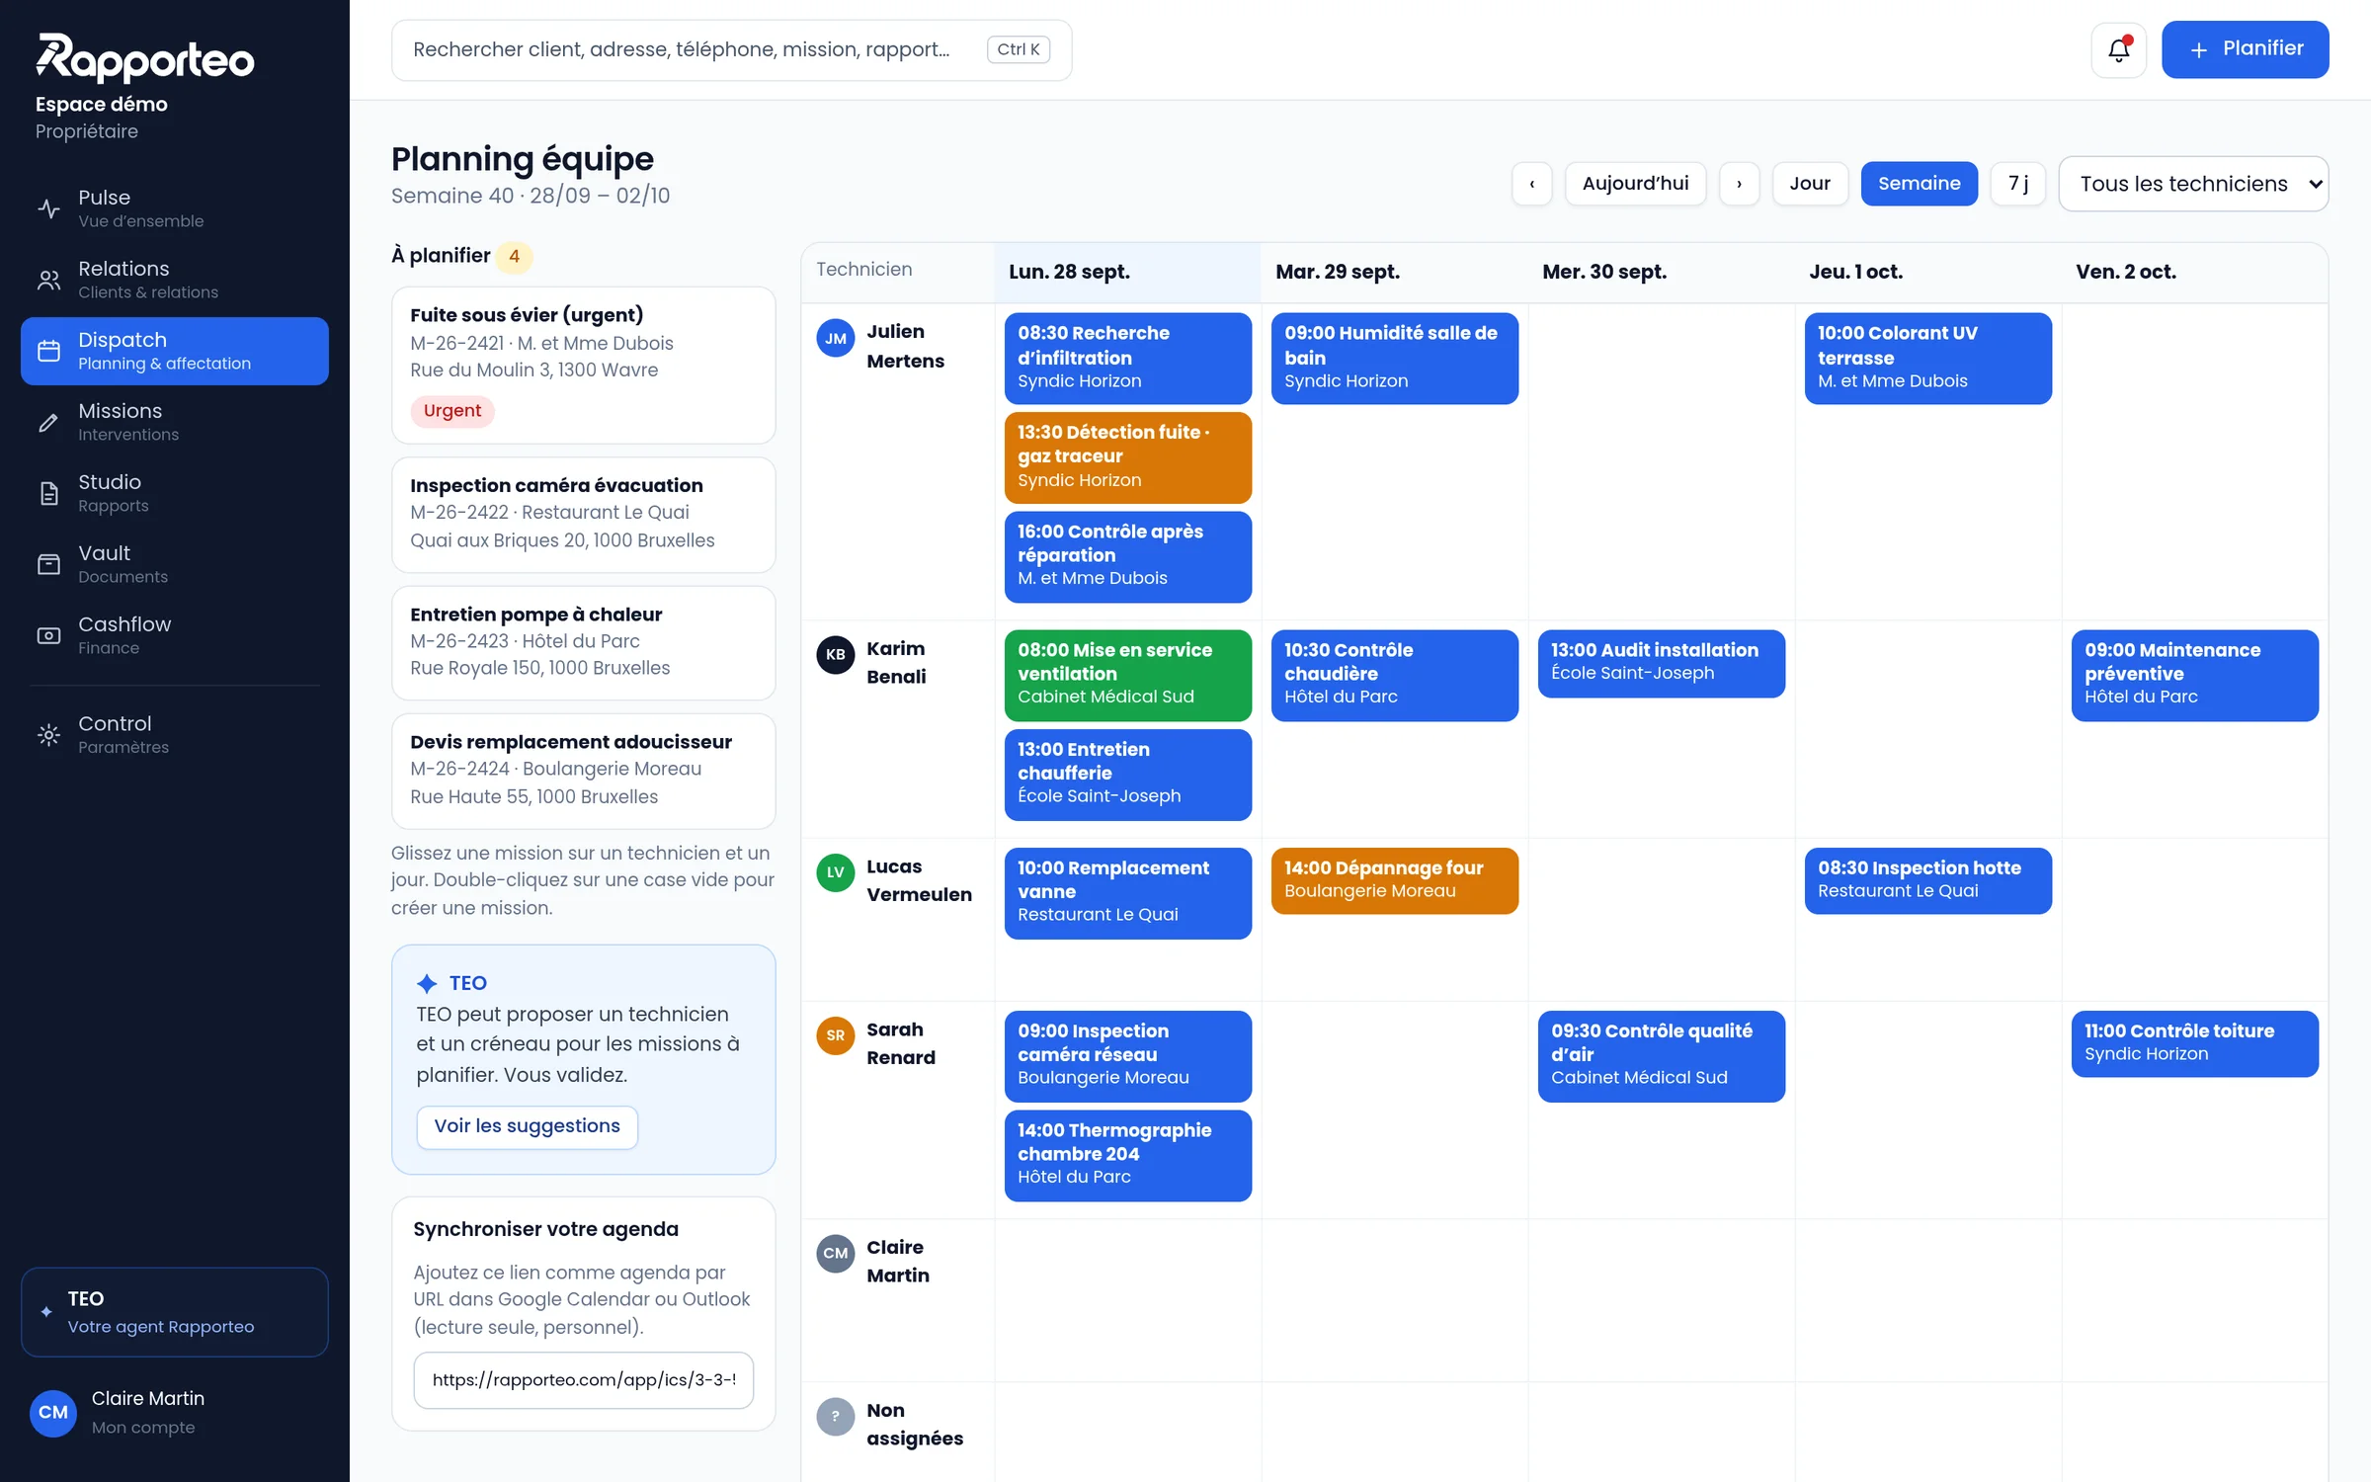Click Voir les suggestions

[527, 1126]
